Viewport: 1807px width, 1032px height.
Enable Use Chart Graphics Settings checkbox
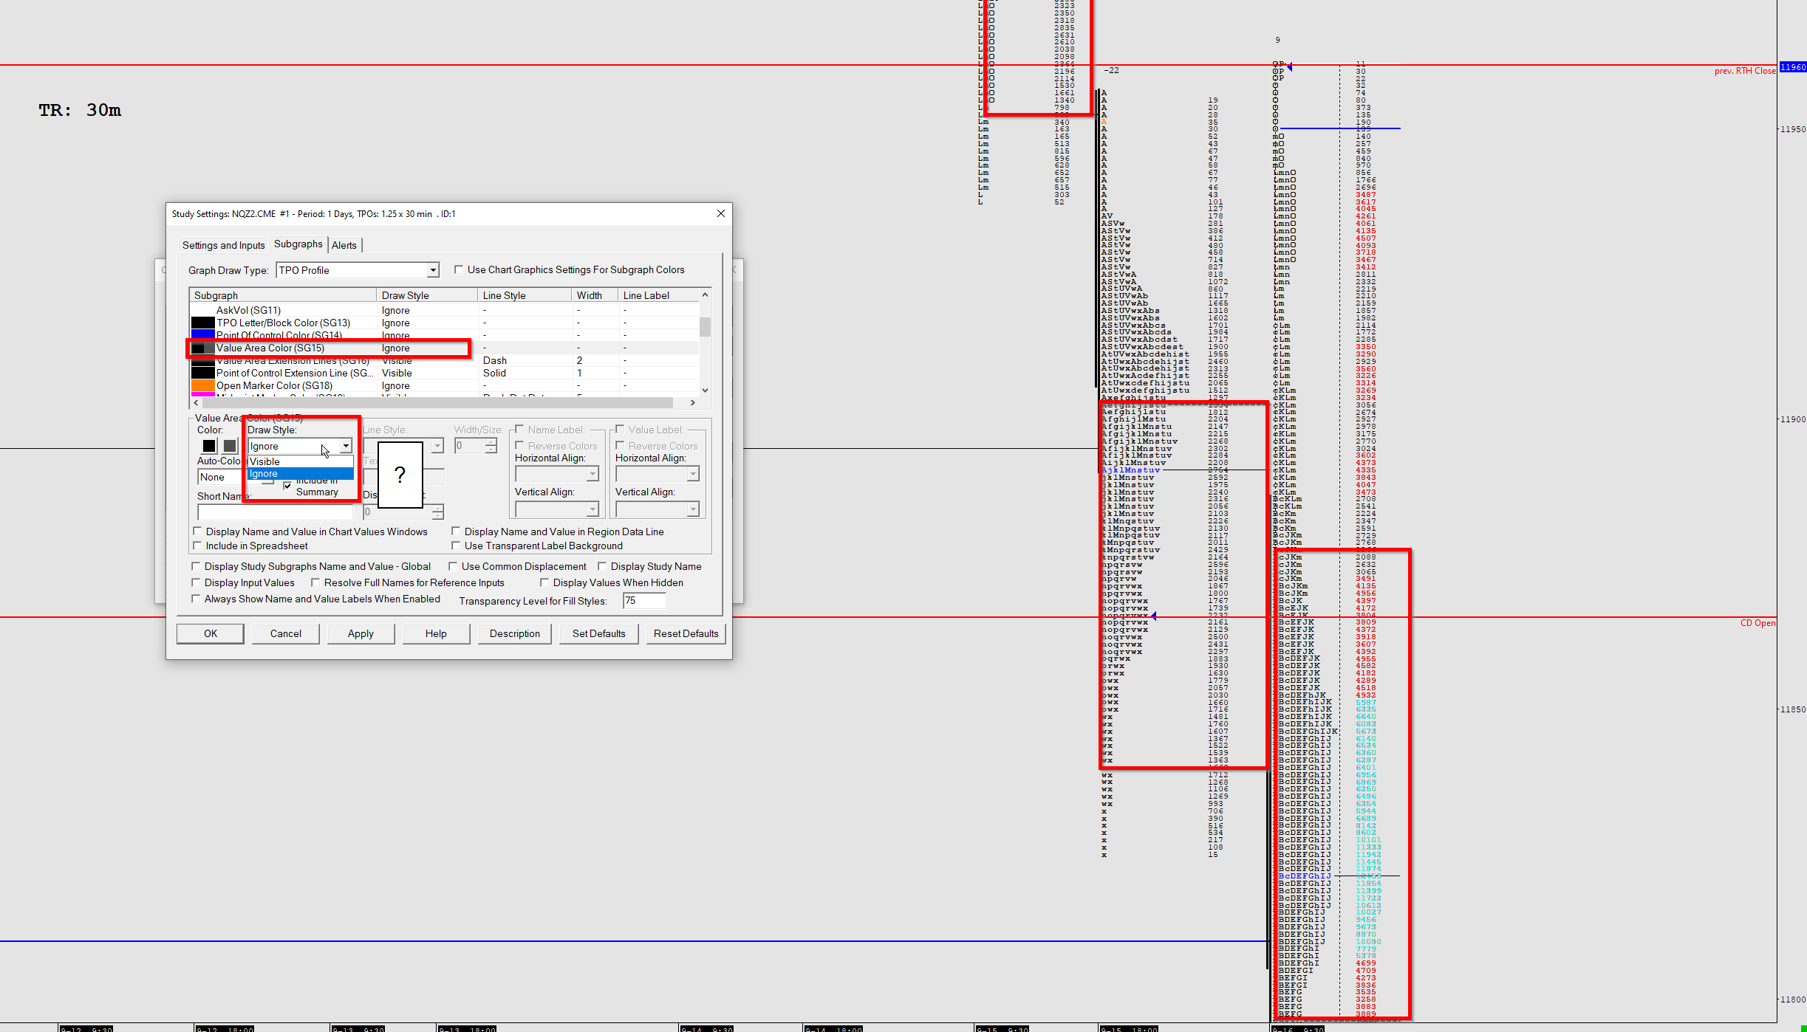[459, 269]
